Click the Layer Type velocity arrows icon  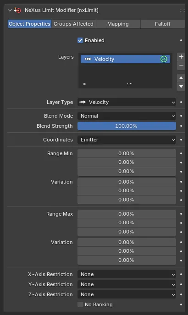83,102
